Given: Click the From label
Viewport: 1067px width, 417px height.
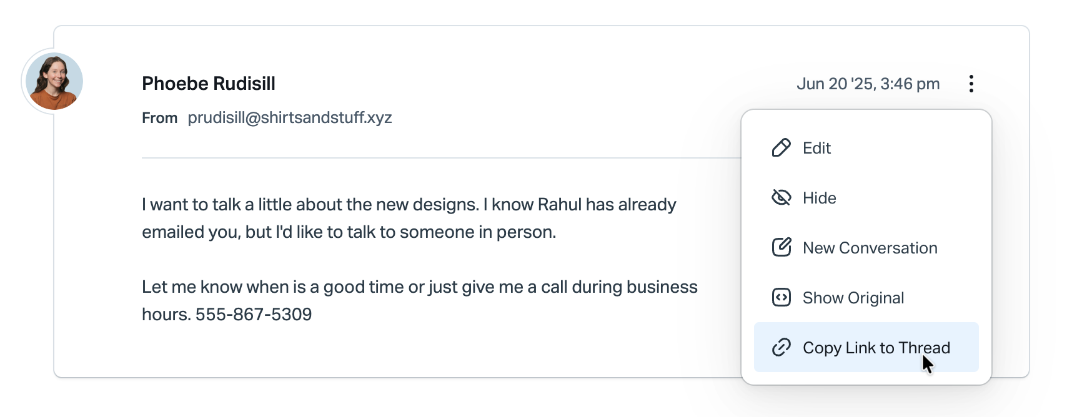Looking at the screenshot, I should tap(159, 118).
